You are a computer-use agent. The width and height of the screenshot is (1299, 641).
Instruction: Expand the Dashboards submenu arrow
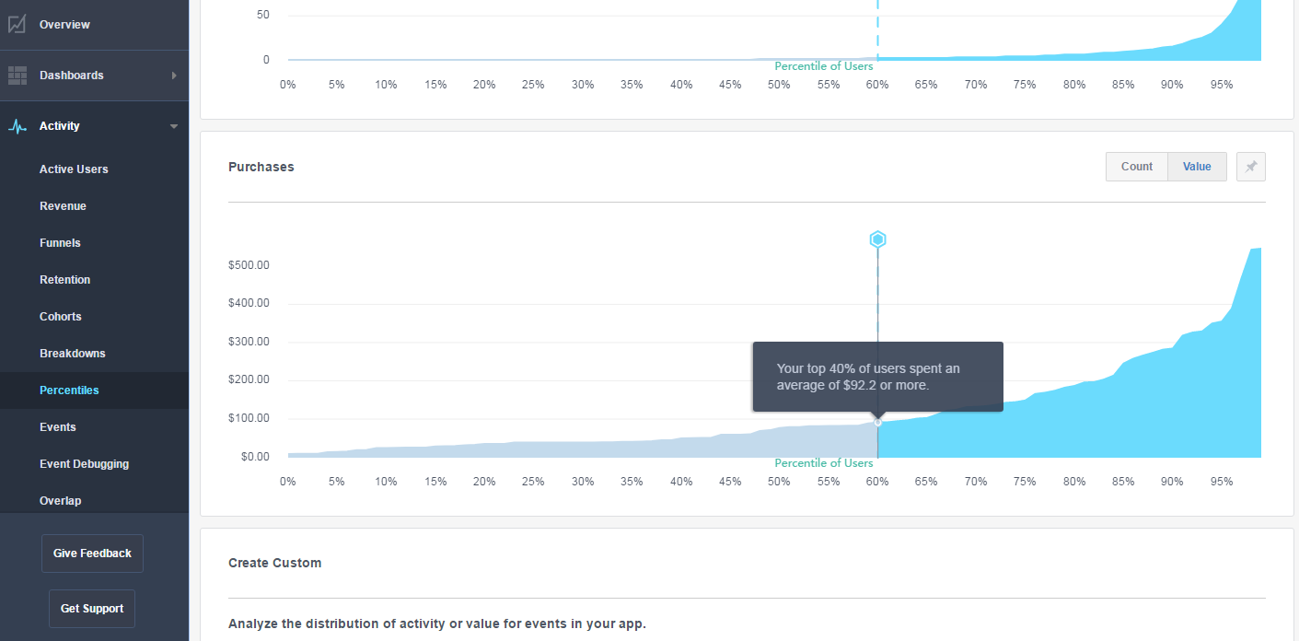click(x=174, y=76)
